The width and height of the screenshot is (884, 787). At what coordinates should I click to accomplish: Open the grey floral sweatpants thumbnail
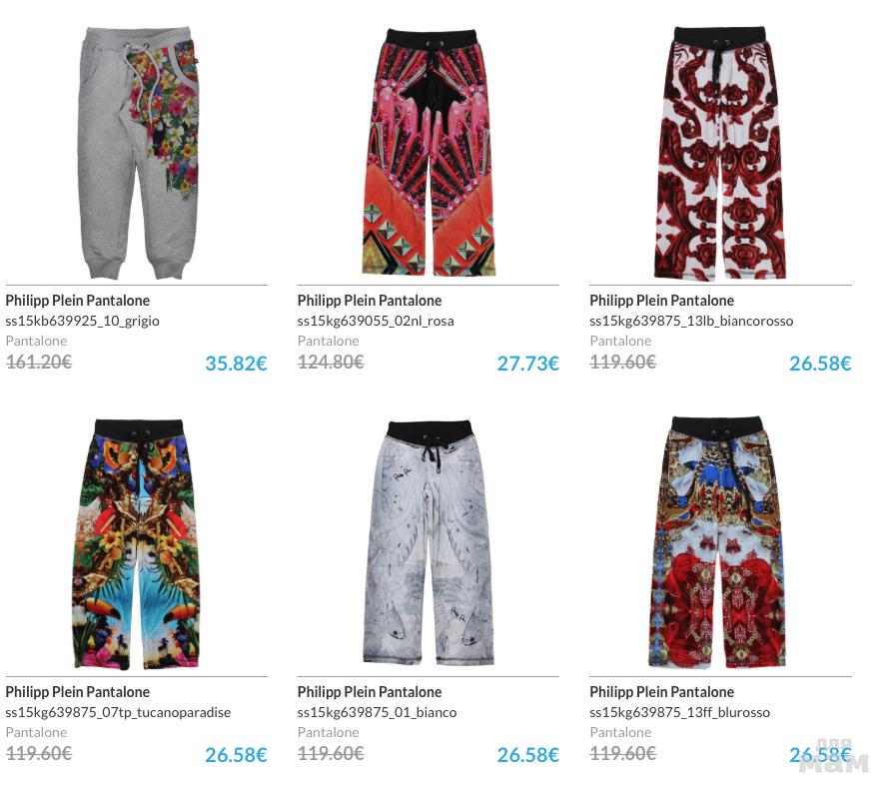coord(138,152)
